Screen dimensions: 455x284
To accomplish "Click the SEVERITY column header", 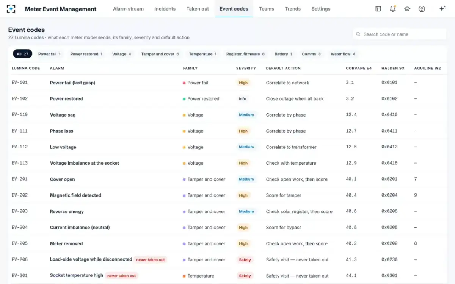I will (246, 68).
